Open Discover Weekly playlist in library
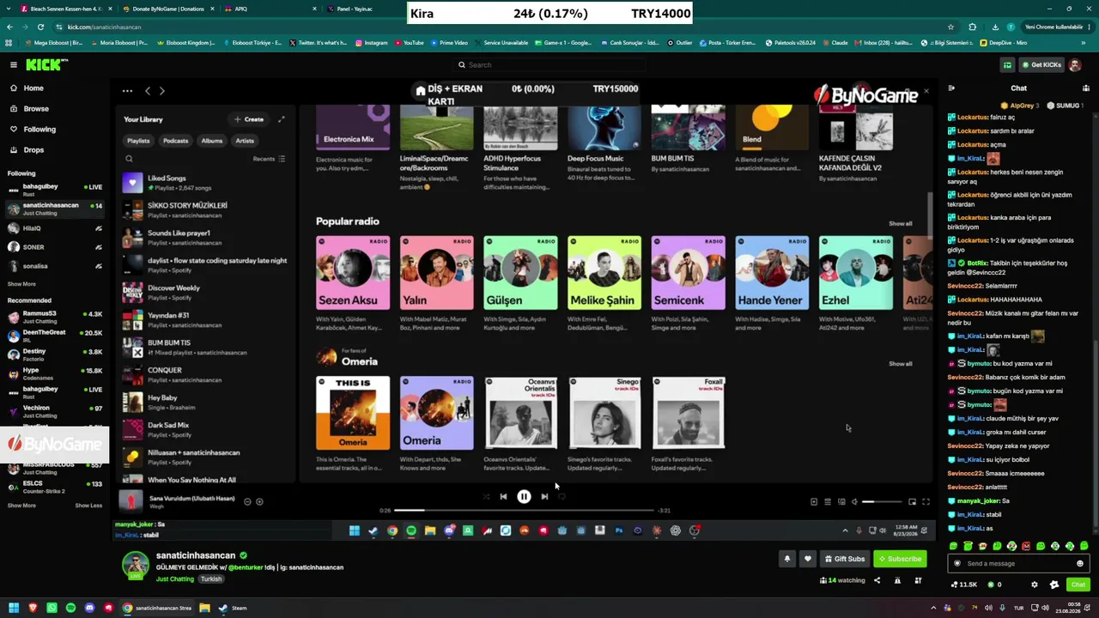 (203, 292)
